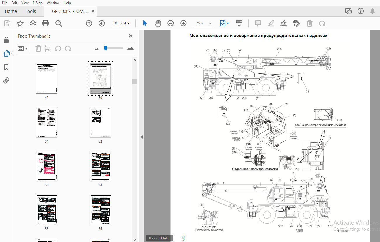380x242 pixels.
Task: Open thumbnails panel options dropdown
Action: tap(23, 48)
